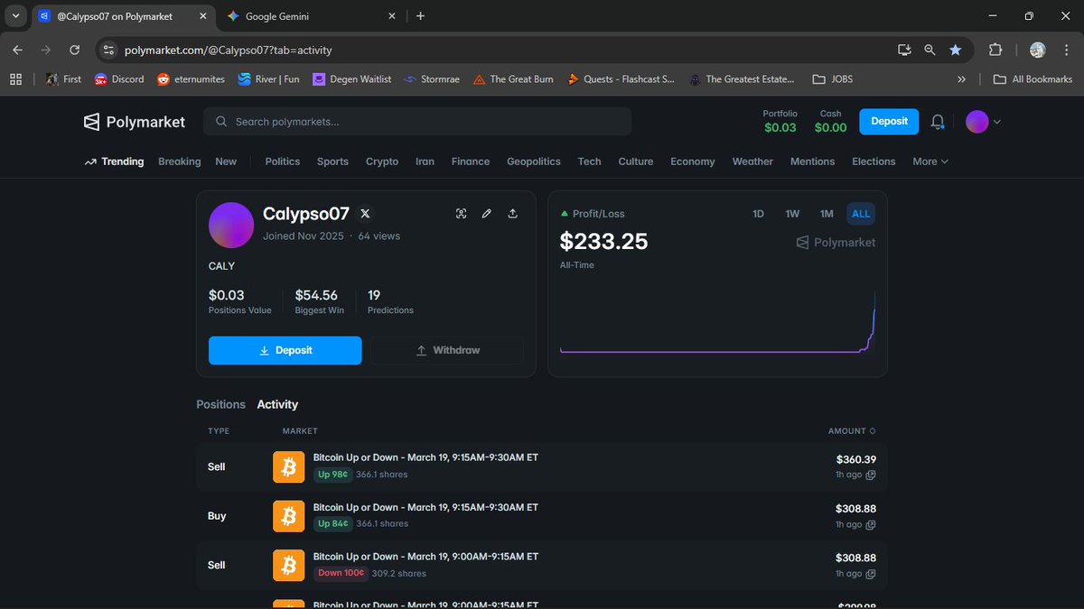Open link icon of Sell Down 100¢ row
This screenshot has width=1084, height=609.
tap(871, 574)
